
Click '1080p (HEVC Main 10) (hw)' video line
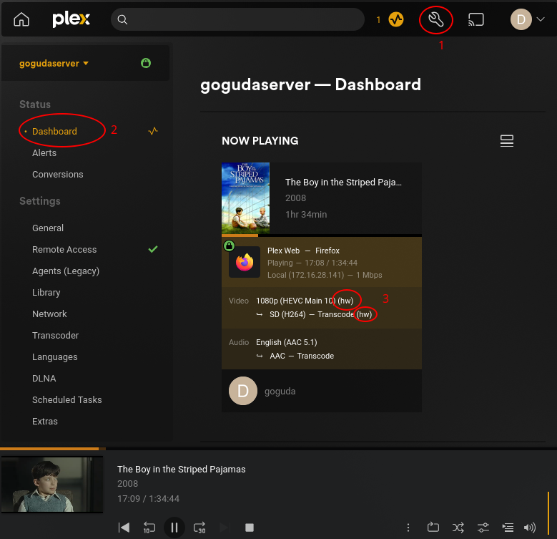(305, 301)
